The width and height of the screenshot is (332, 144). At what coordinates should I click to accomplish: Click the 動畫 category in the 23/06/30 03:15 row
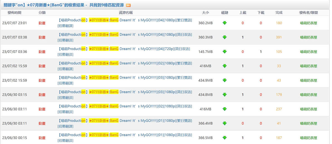pyautogui.click(x=42, y=95)
